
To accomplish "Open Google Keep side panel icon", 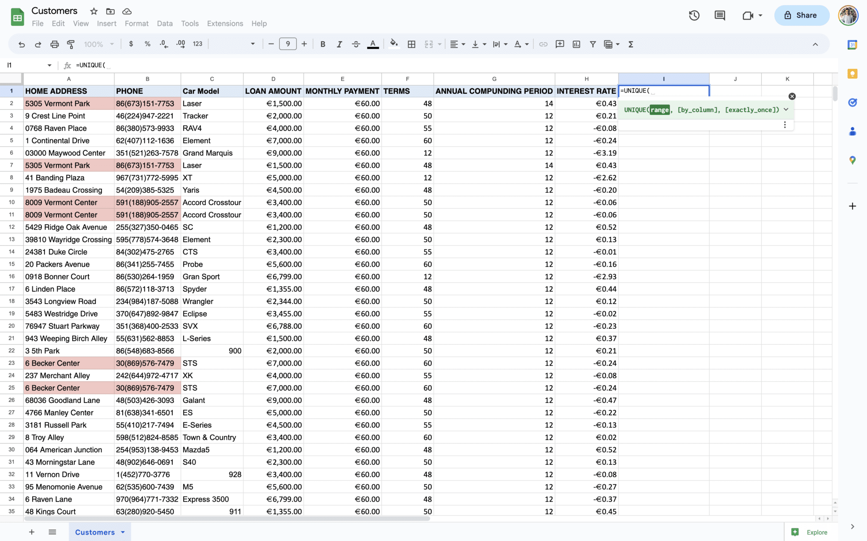I will (x=852, y=74).
